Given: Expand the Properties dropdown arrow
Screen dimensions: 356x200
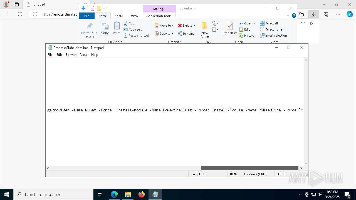Looking at the screenshot, I should [230, 36].
